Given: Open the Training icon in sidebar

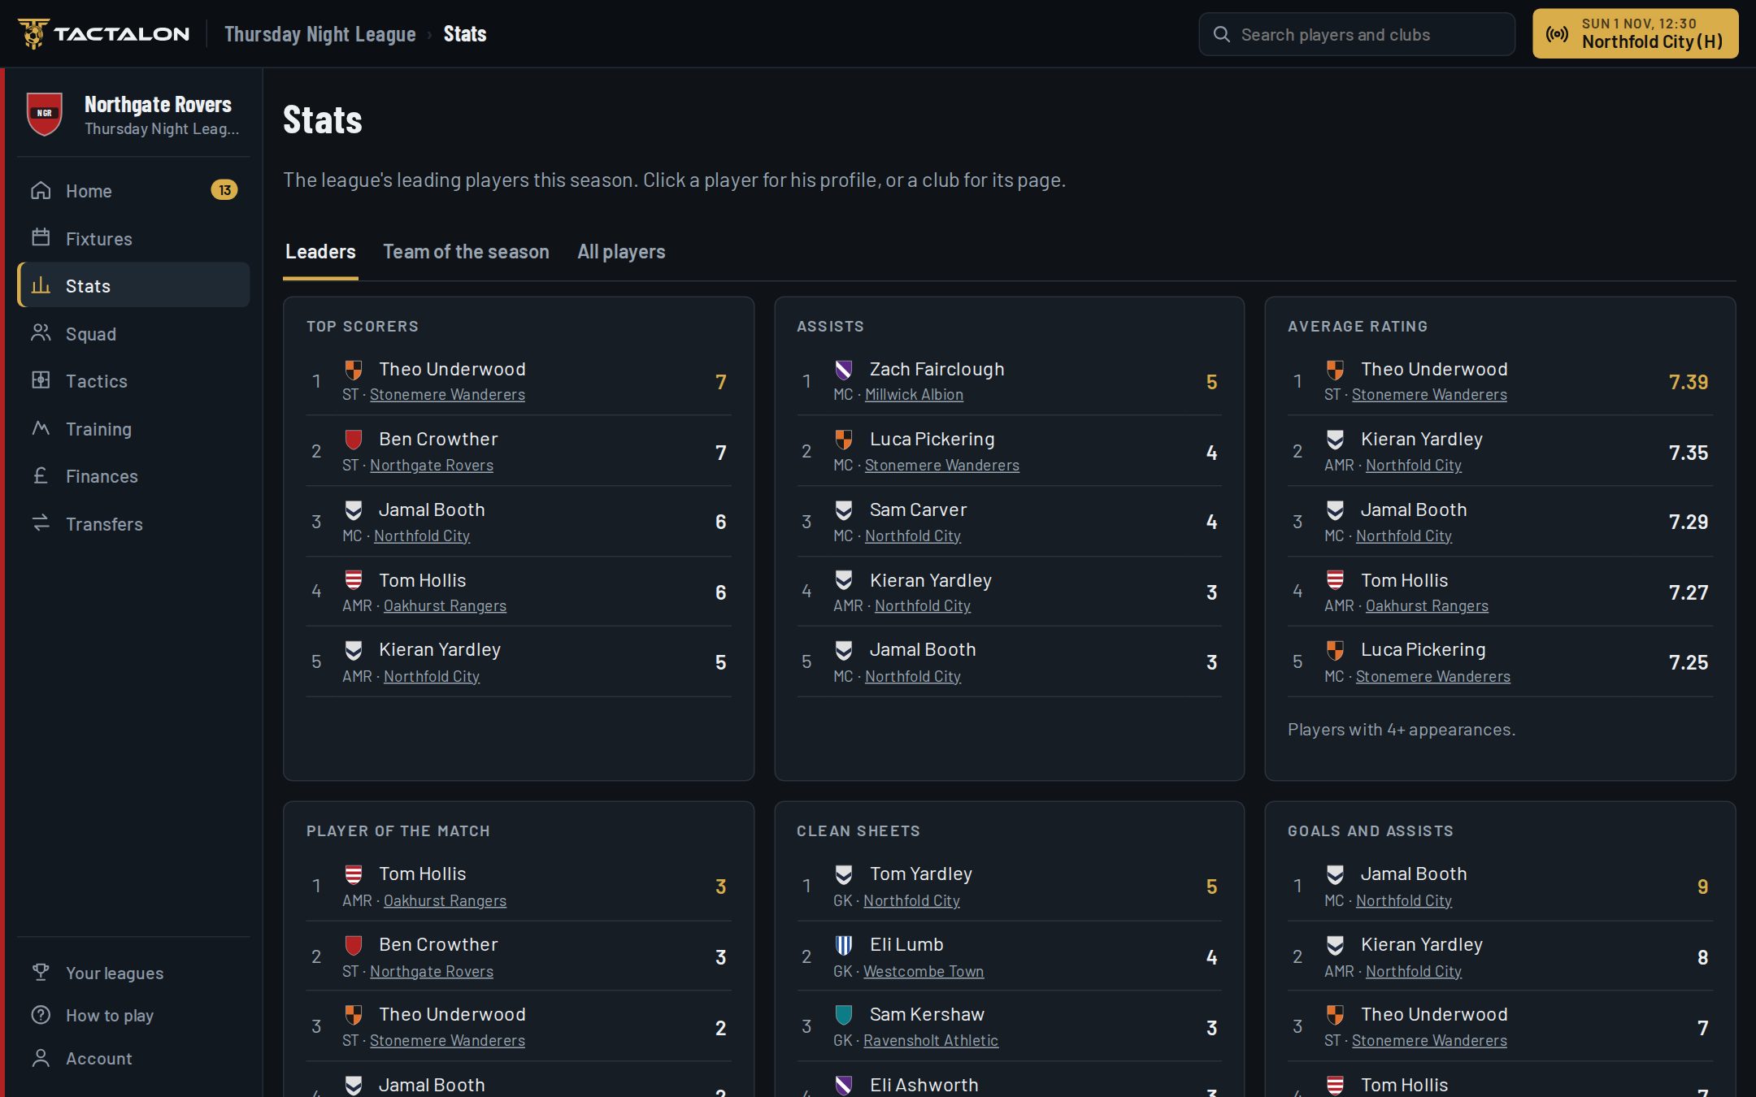Looking at the screenshot, I should coord(41,428).
